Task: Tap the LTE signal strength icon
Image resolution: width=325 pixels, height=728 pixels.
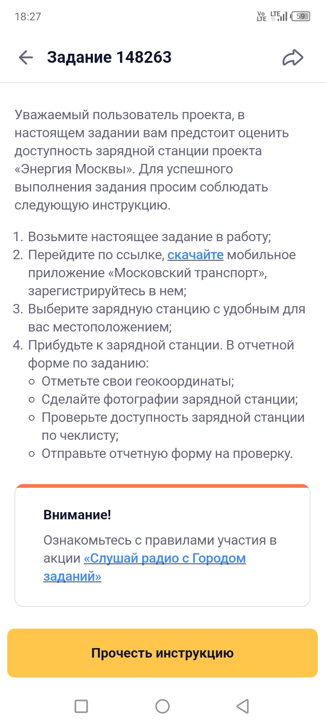Action: 279,16
